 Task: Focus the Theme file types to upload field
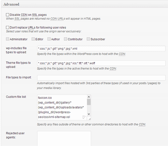pyautogui.click(x=101, y=63)
